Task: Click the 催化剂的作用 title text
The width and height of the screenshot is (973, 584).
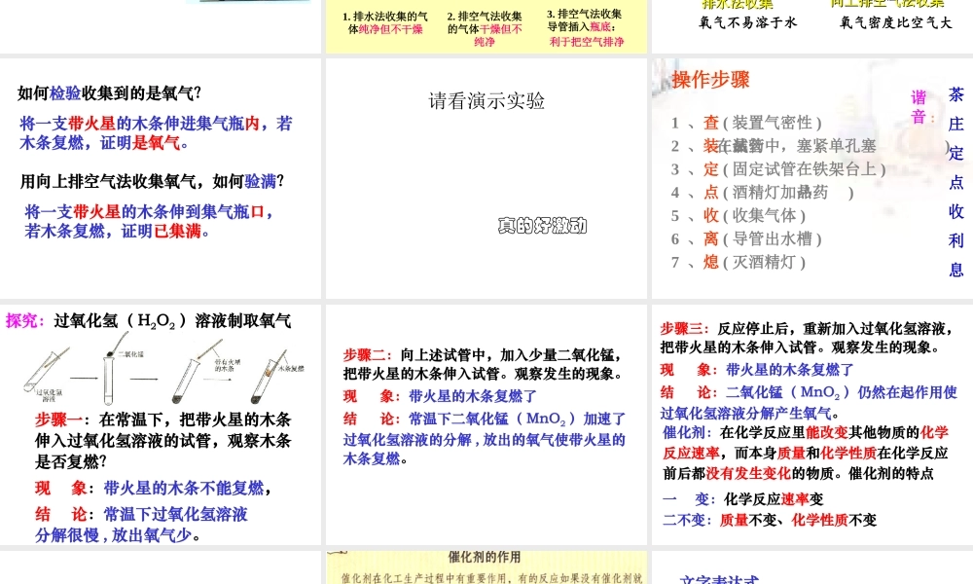Action: pos(485,558)
